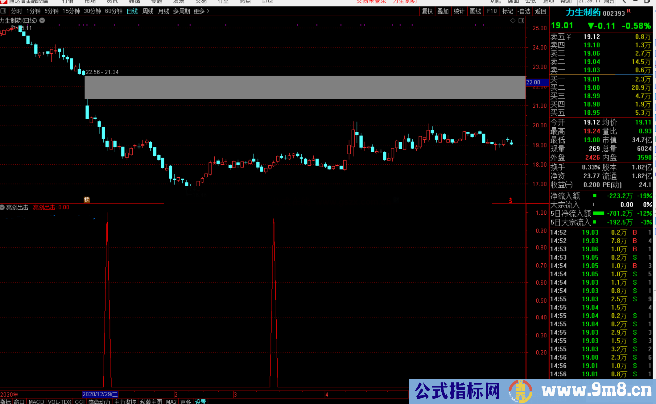Open dropdown beside 力生制药(日线) title

coord(42,20)
